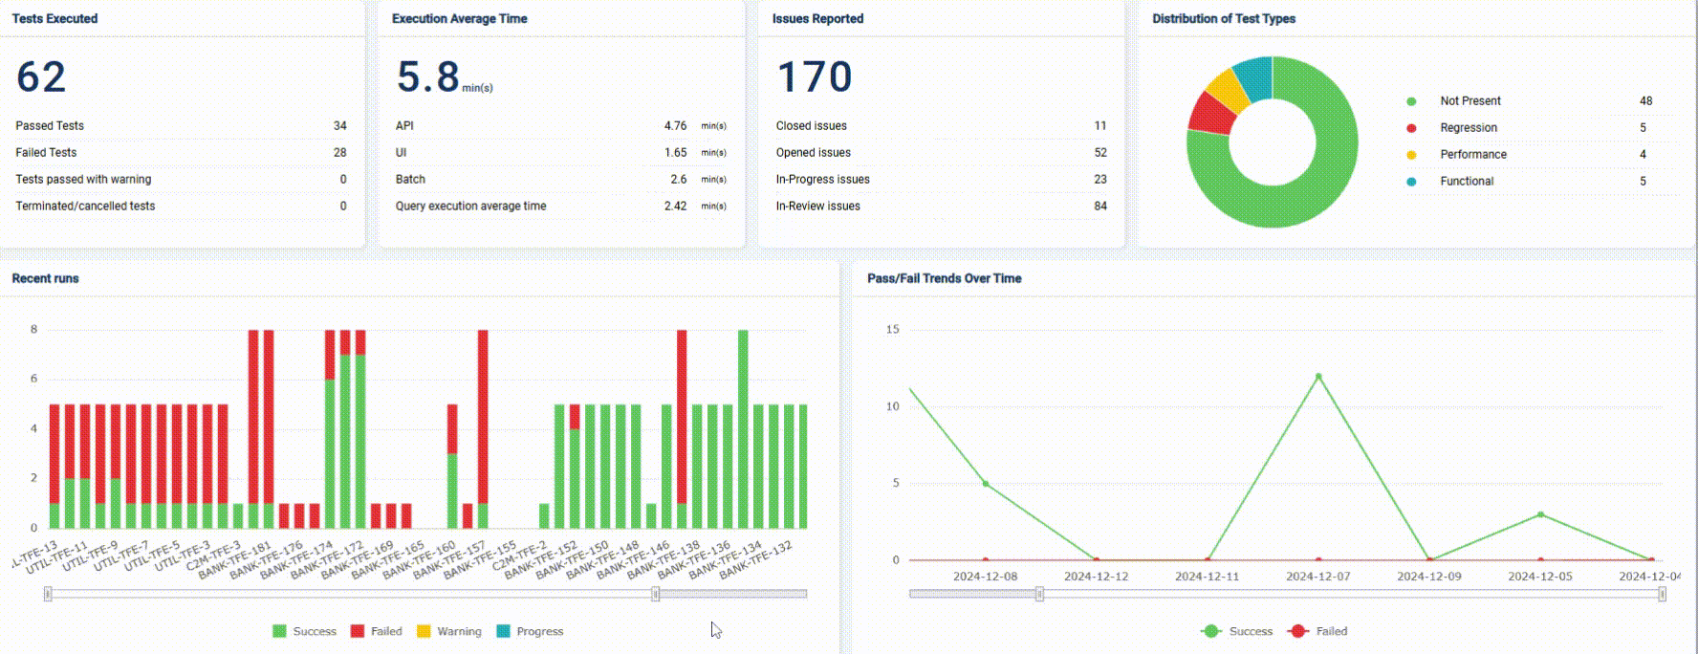1698x654 pixels.
Task: Click right handle of Pass/Fail Trends zoom slider
Action: [1663, 594]
